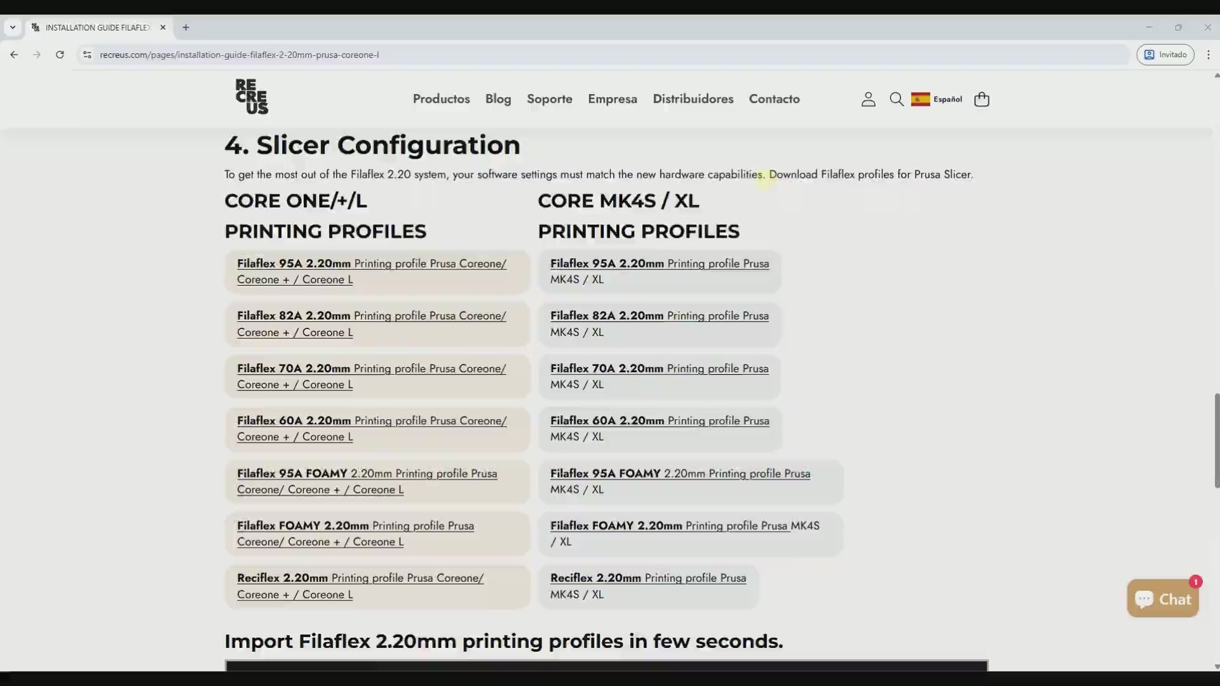The height and width of the screenshot is (686, 1220).
Task: Open the Shopify Chat widget
Action: (x=1162, y=598)
